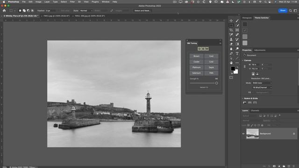Open the layer filter Kind dropdown
Image resolution: width=299 pixels, height=168 pixels.
(x=250, y=116)
